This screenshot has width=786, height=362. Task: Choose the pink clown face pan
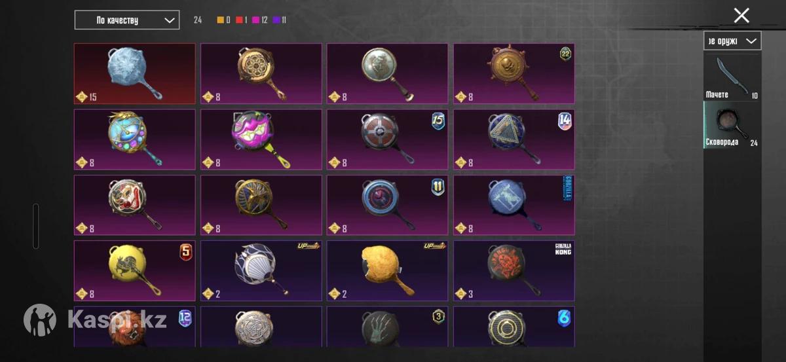tap(261, 139)
